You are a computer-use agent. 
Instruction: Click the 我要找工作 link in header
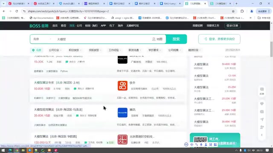pyautogui.click(x=213, y=25)
